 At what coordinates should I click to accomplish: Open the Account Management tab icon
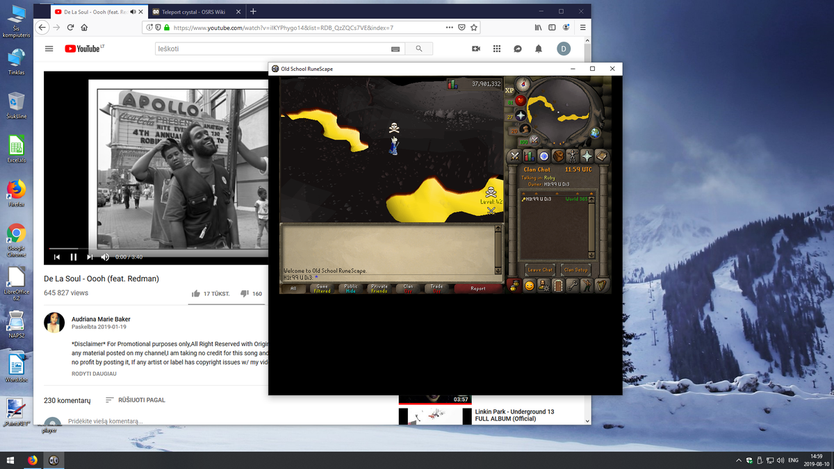[x=543, y=286]
